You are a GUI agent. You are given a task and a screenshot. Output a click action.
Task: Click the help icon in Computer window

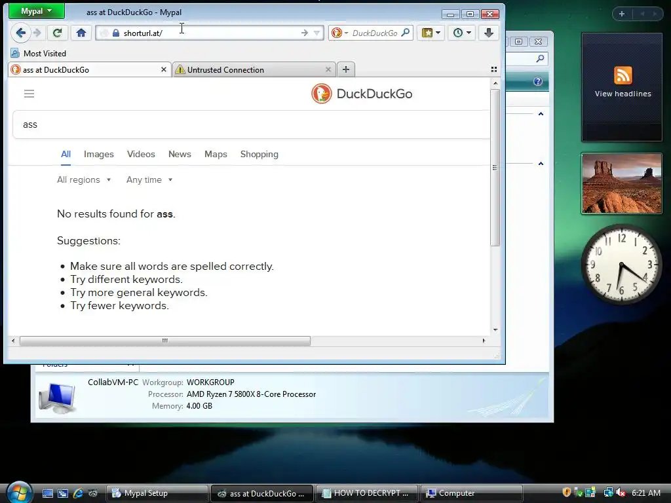pos(538,81)
